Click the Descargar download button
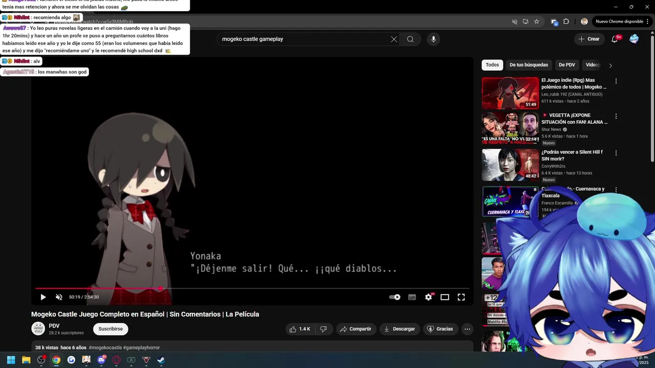The image size is (655, 368). click(400, 329)
